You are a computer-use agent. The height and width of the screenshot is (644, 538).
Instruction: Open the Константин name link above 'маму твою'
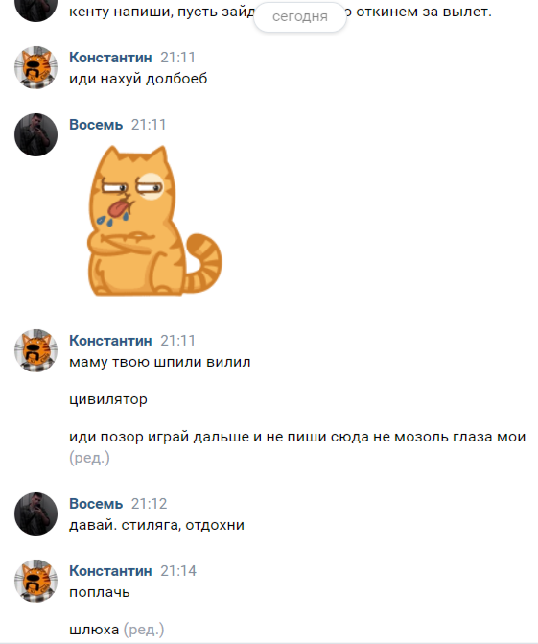(x=110, y=341)
